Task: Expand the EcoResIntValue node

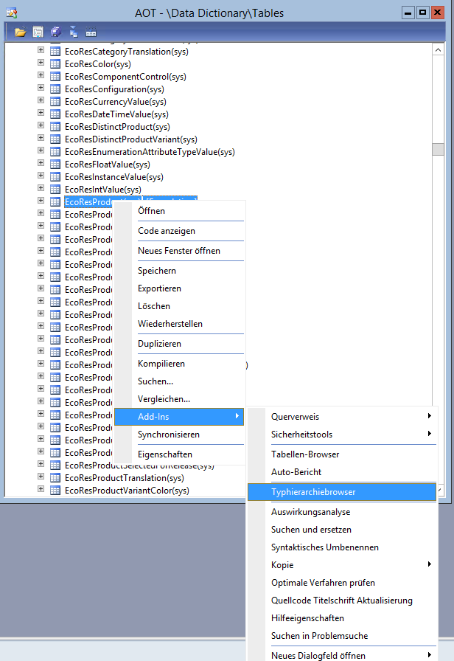Action: point(41,188)
